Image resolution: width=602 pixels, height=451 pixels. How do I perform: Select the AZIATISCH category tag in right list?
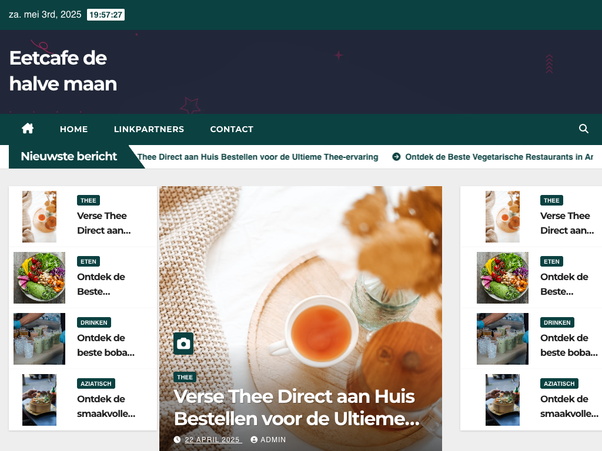[559, 383]
